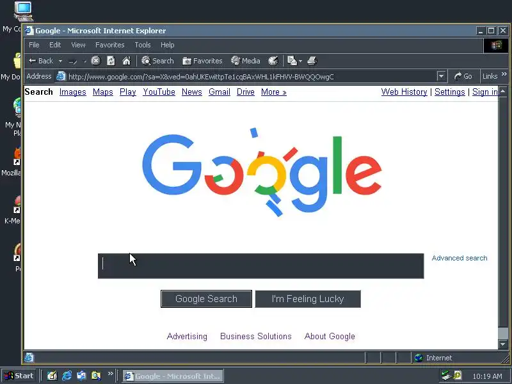Print the page with the printer icon
The height and width of the screenshot is (384, 512).
click(312, 61)
